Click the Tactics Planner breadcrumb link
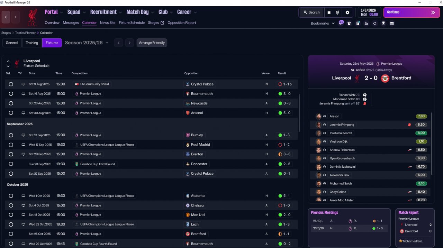 [25, 33]
